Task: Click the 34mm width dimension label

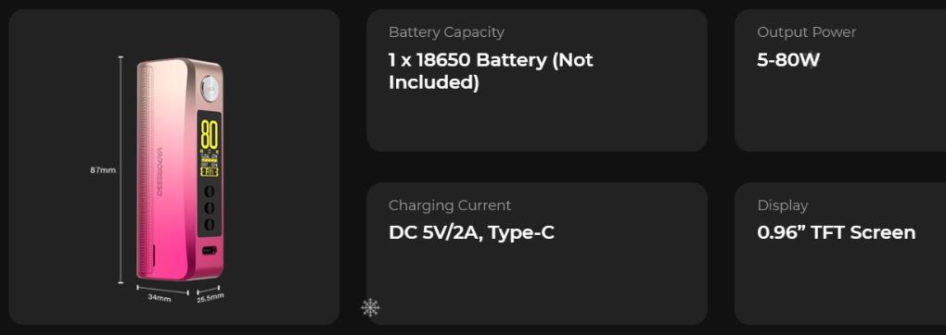Action: point(160,298)
